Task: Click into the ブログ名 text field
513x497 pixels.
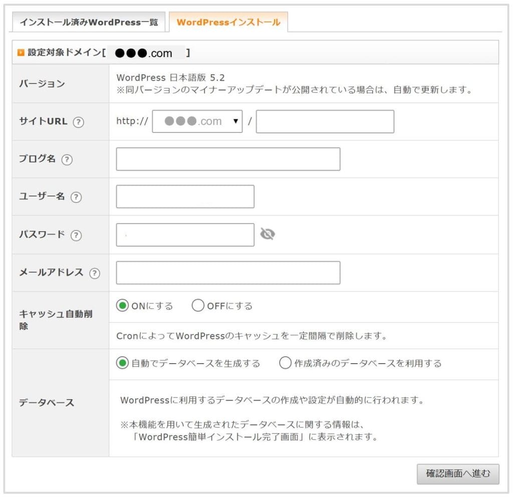Action: point(228,159)
